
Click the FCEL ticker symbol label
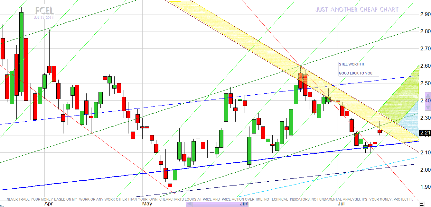(x=44, y=11)
